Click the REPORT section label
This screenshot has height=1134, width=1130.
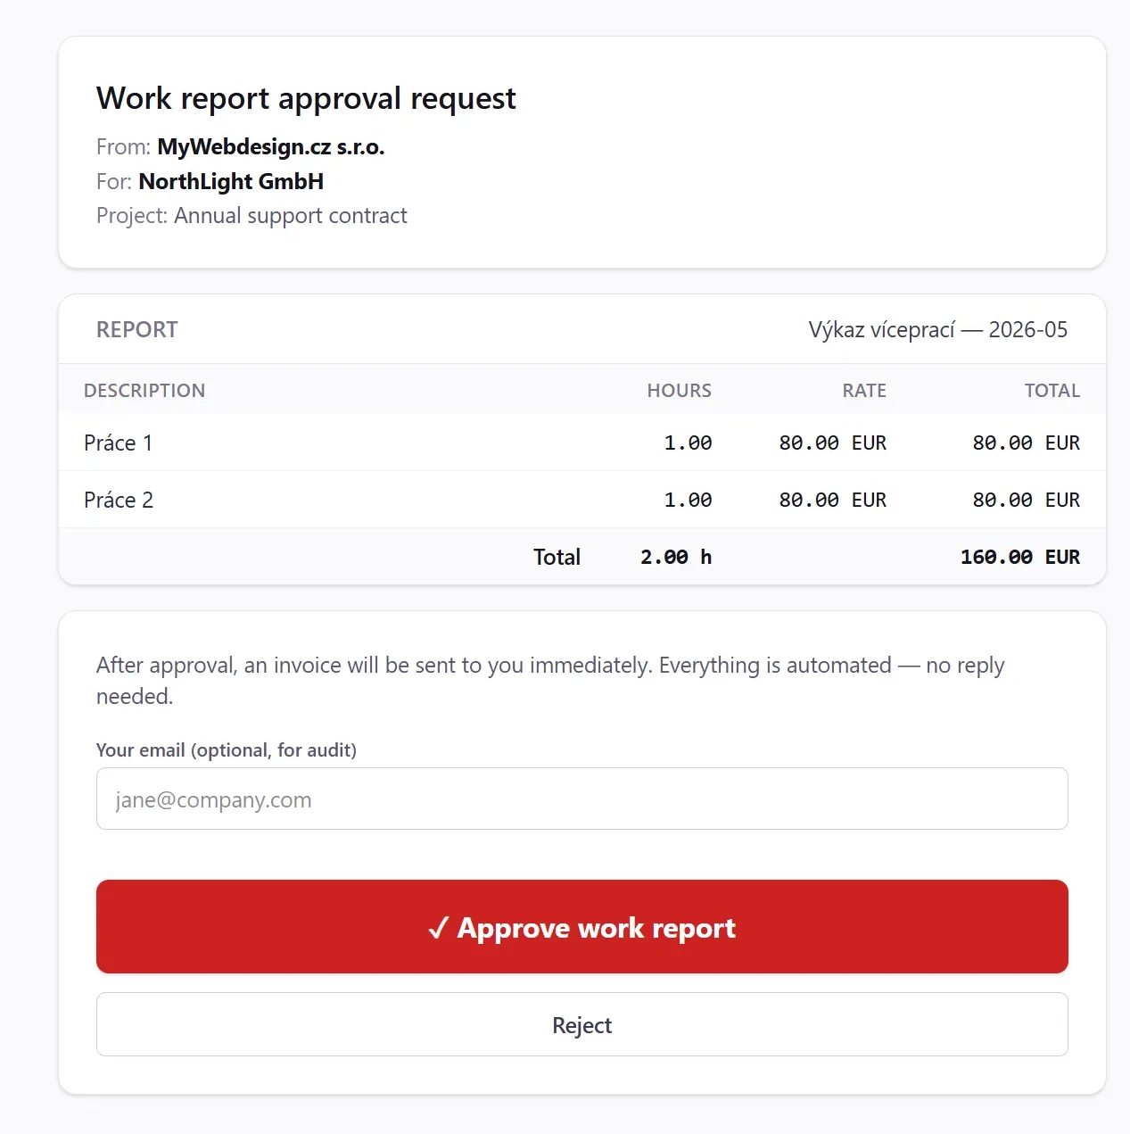[x=137, y=329]
